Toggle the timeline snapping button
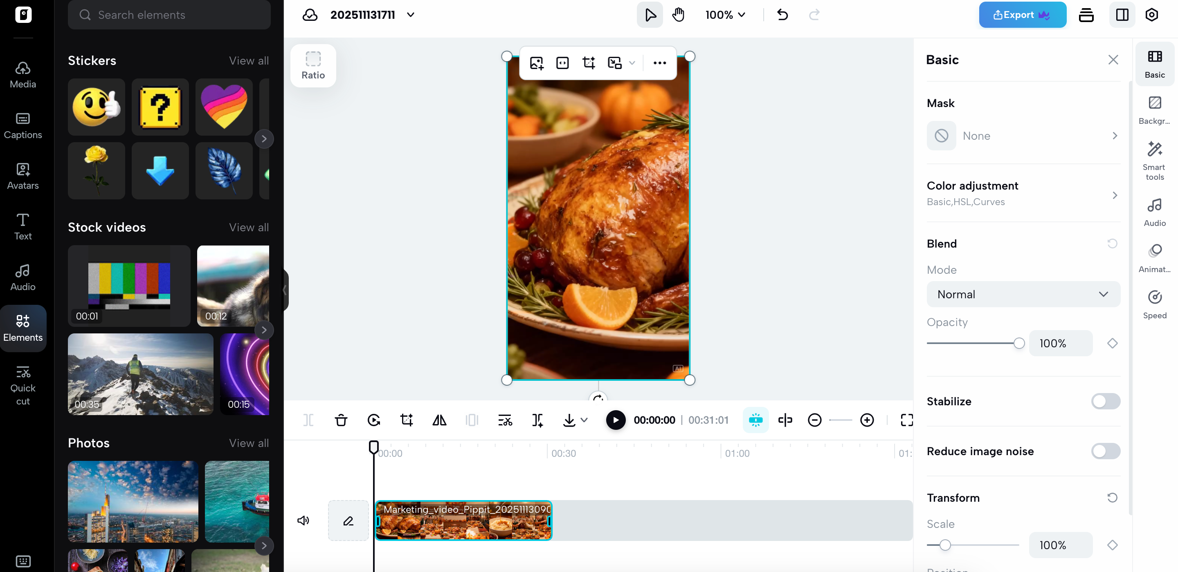The height and width of the screenshot is (572, 1178). 755,420
